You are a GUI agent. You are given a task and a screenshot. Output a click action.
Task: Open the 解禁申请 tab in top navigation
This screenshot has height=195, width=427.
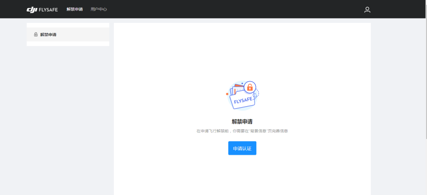[x=75, y=9]
